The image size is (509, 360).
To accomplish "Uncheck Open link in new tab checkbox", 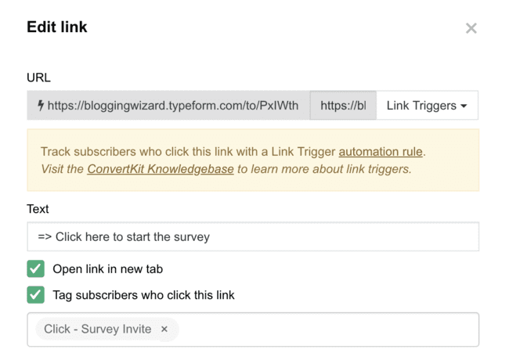I will click(35, 269).
